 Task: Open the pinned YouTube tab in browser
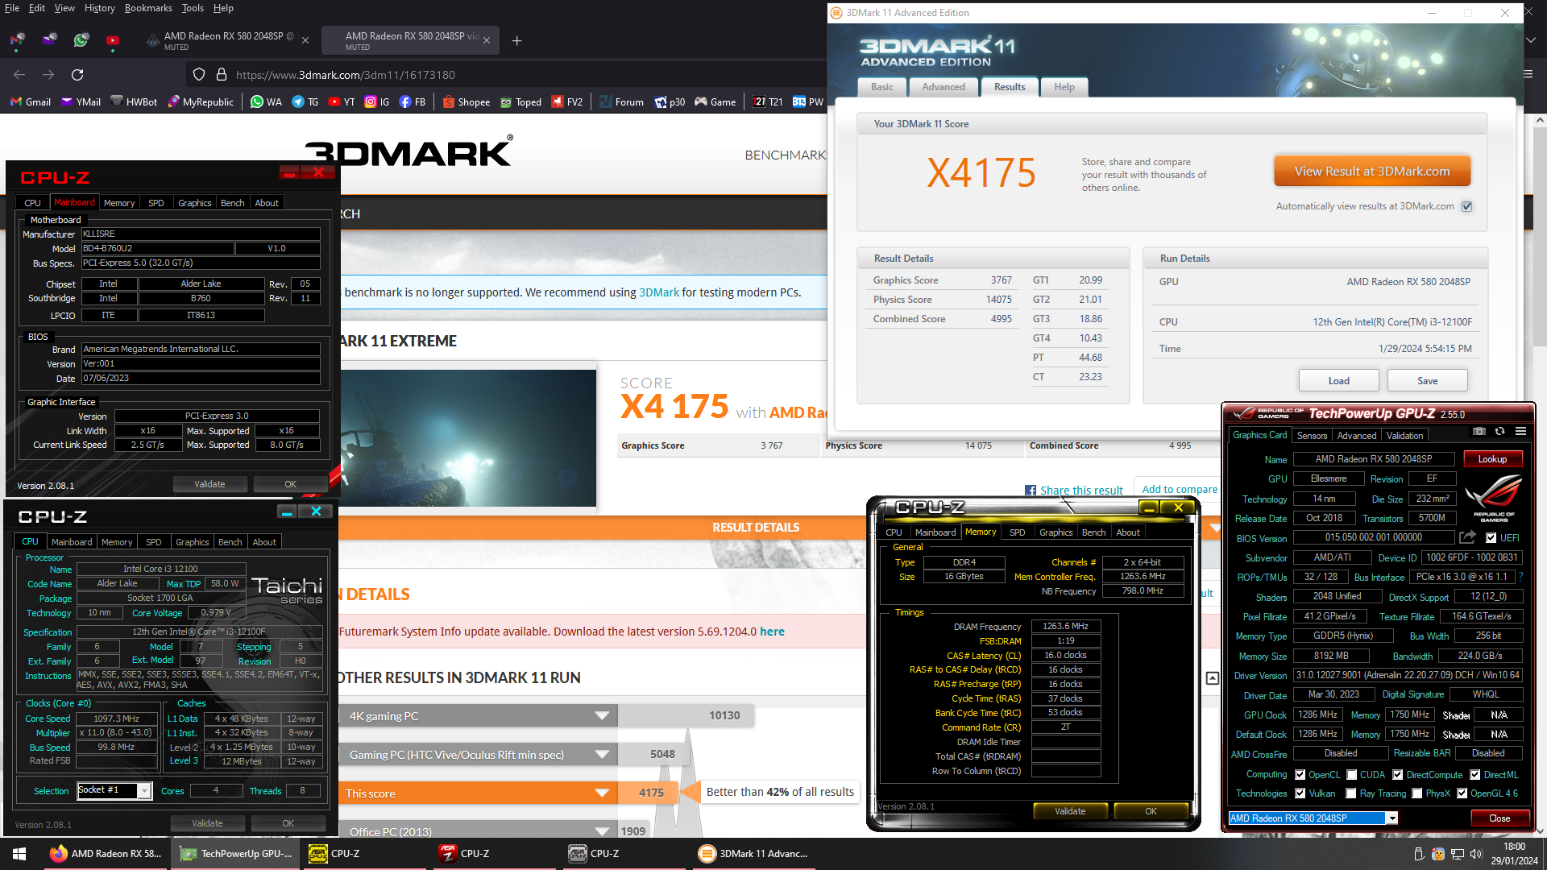coord(113,39)
